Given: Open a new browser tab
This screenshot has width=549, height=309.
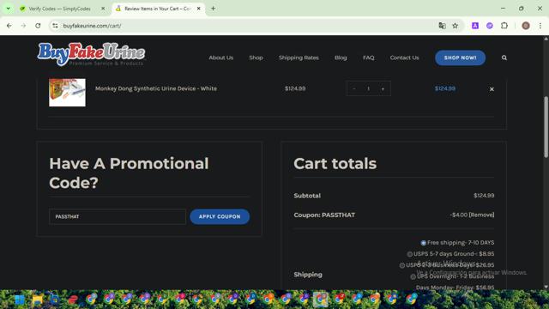Looking at the screenshot, I should click(x=213, y=9).
